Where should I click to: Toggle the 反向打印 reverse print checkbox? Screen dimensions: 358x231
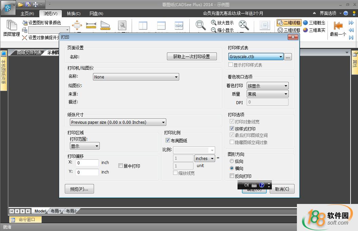point(232,176)
